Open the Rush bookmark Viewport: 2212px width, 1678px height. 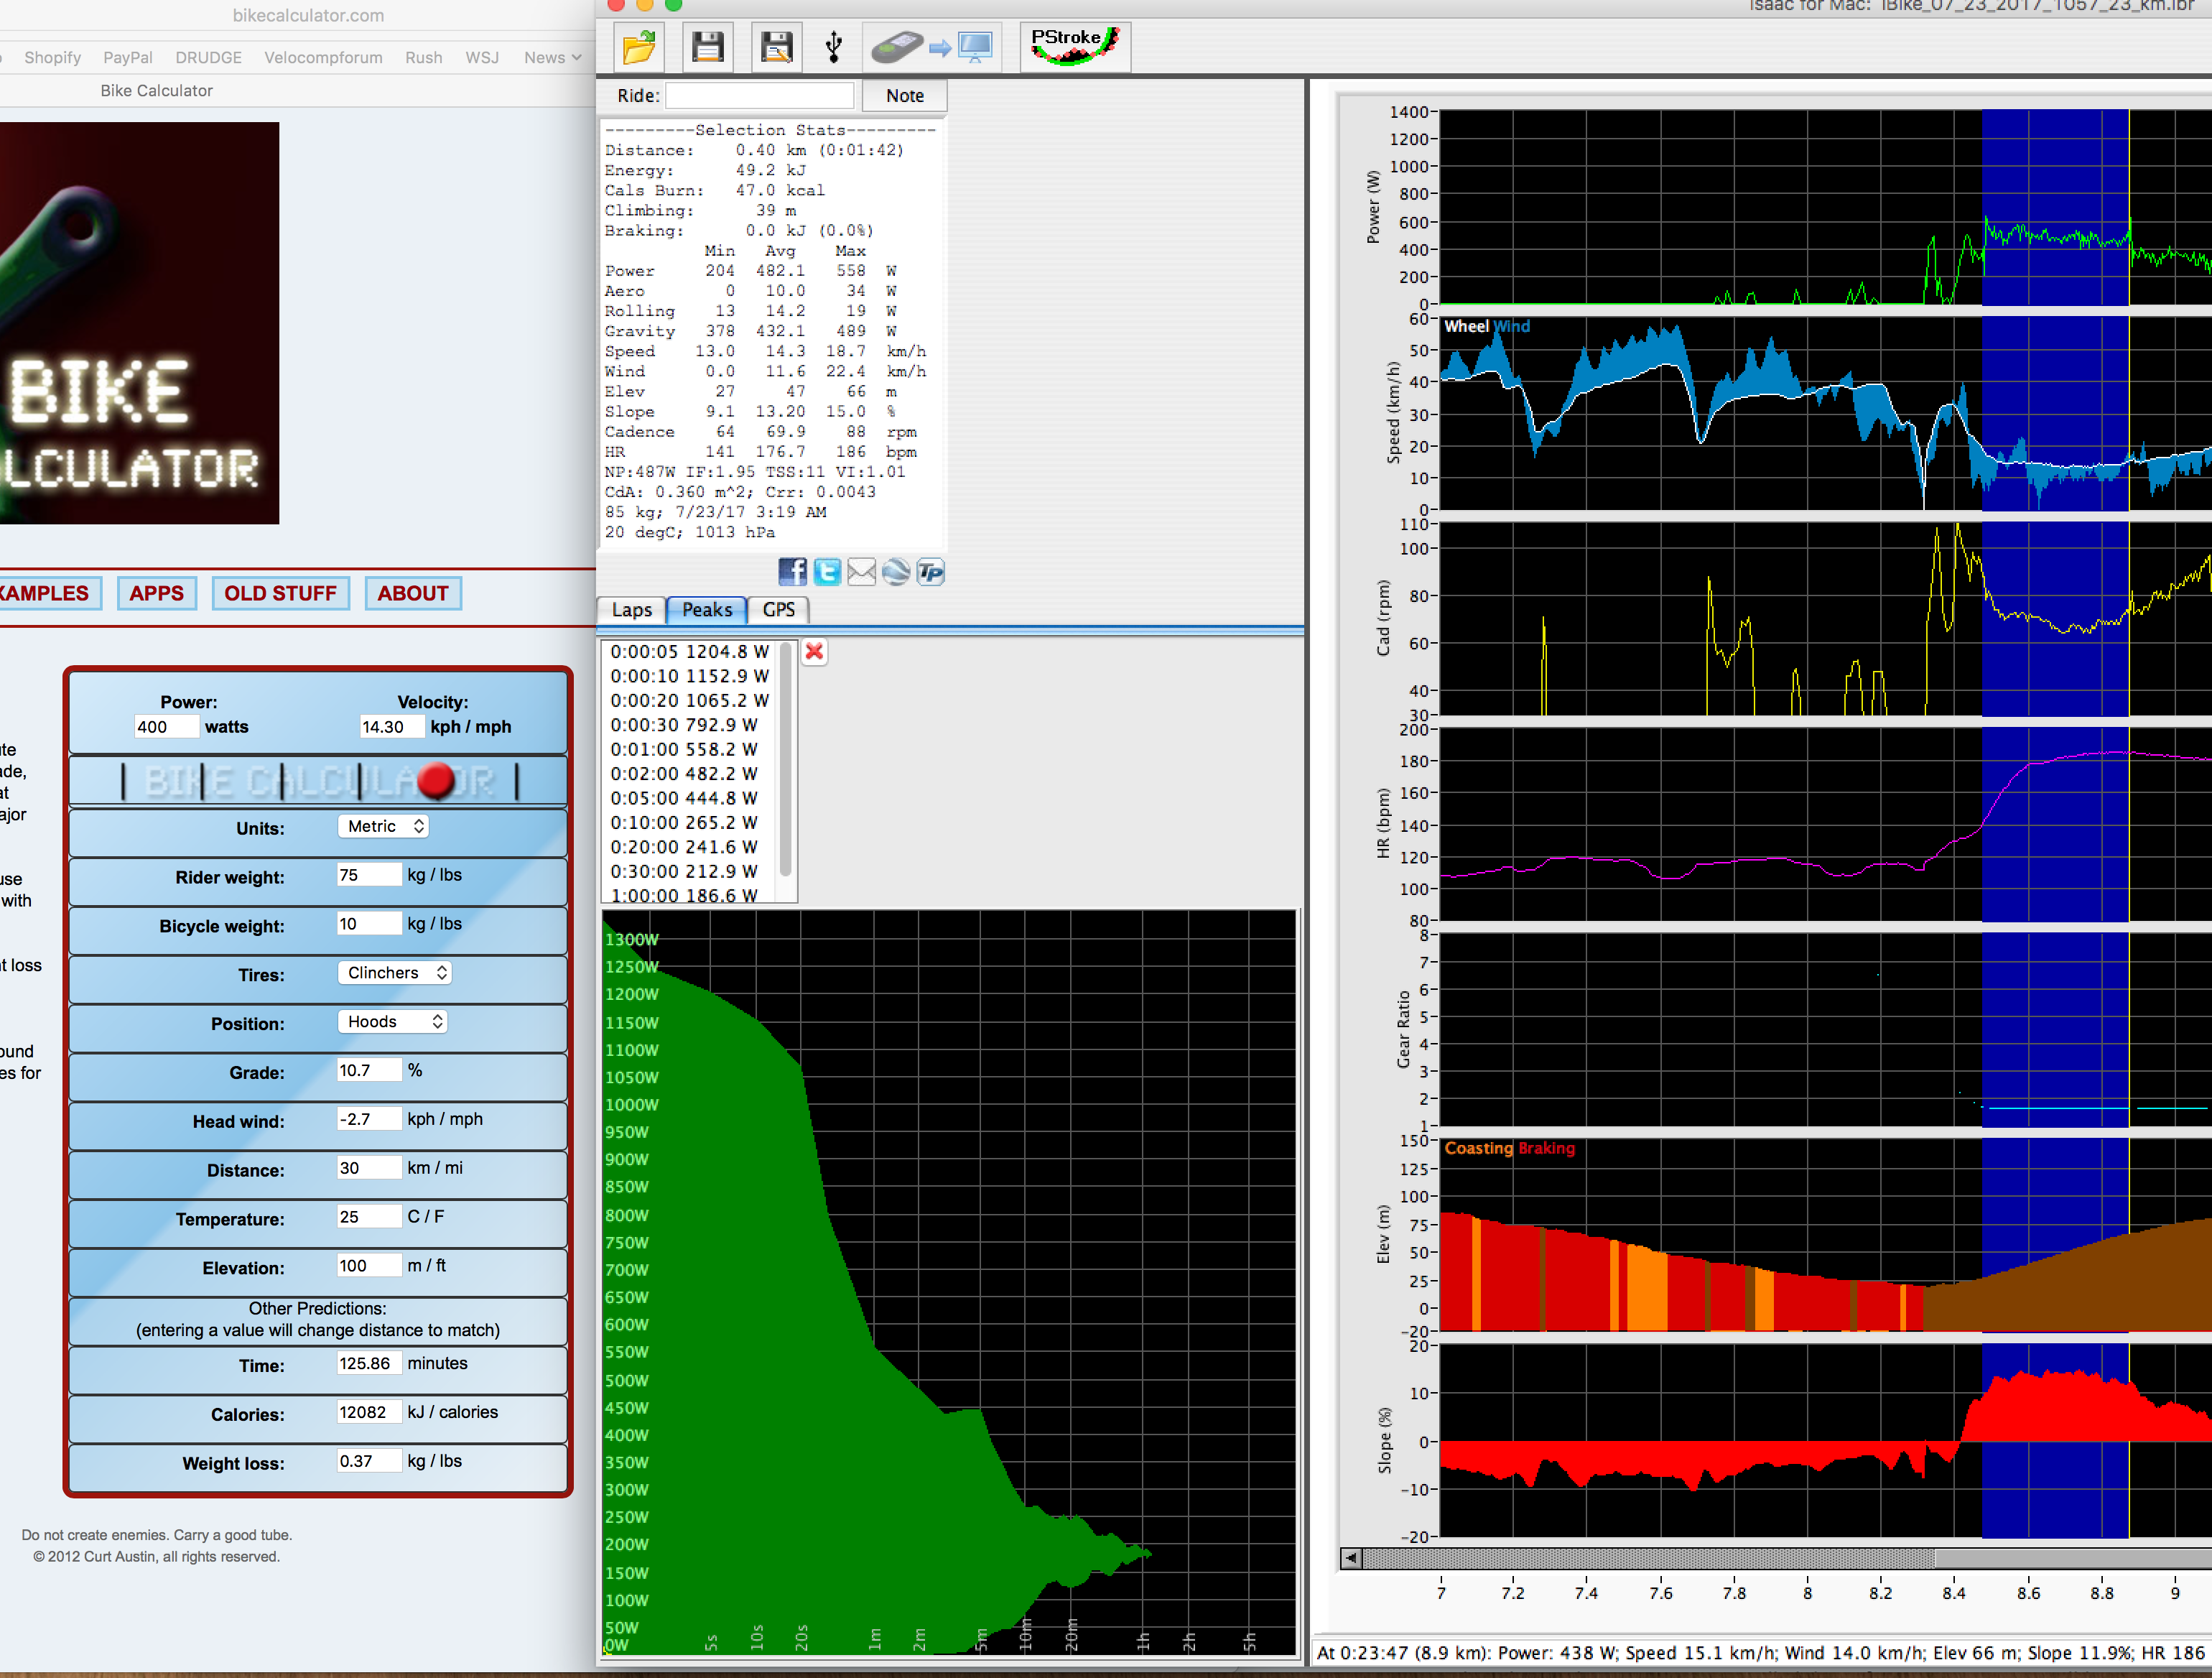[424, 58]
